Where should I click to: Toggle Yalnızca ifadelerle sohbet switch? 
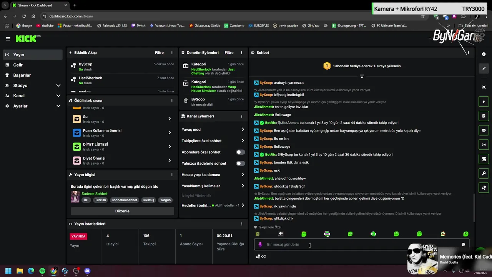pos(241,164)
